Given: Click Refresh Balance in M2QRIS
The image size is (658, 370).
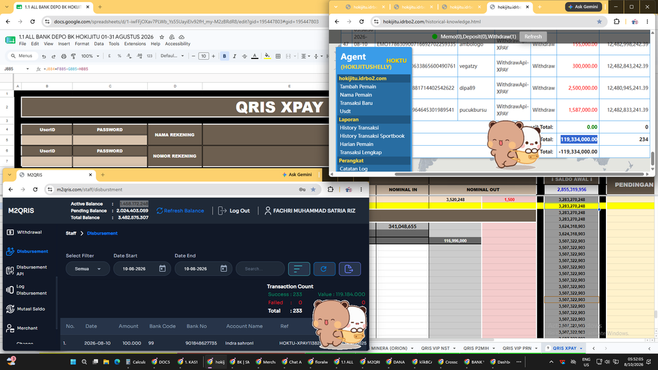Looking at the screenshot, I should point(180,211).
